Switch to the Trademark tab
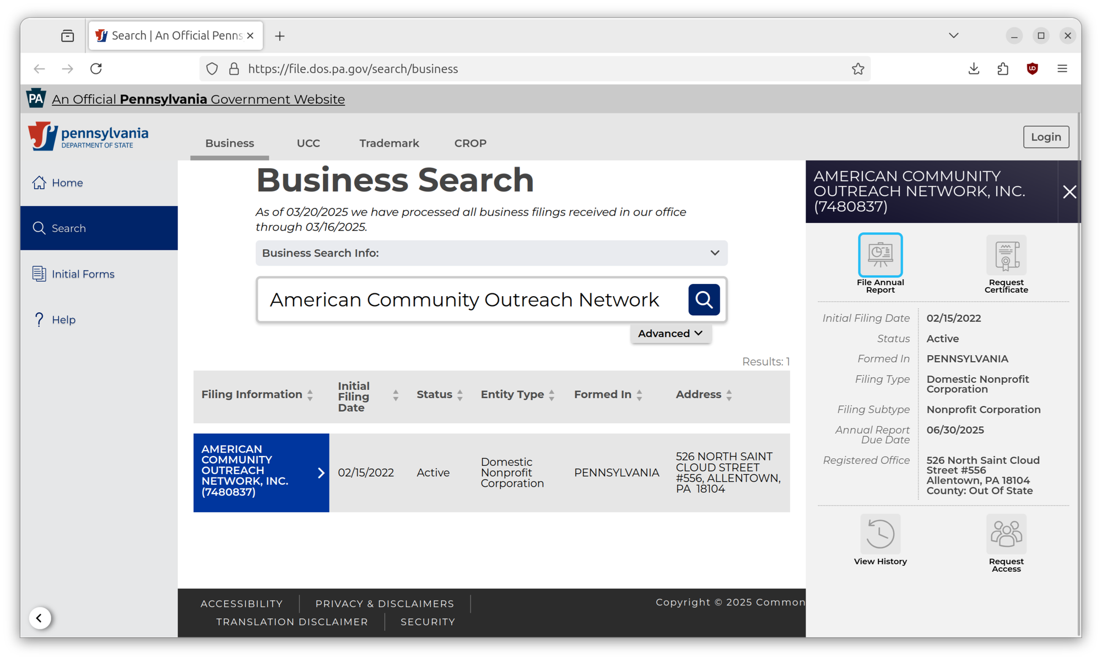Viewport: 1102px width, 660px height. [389, 143]
